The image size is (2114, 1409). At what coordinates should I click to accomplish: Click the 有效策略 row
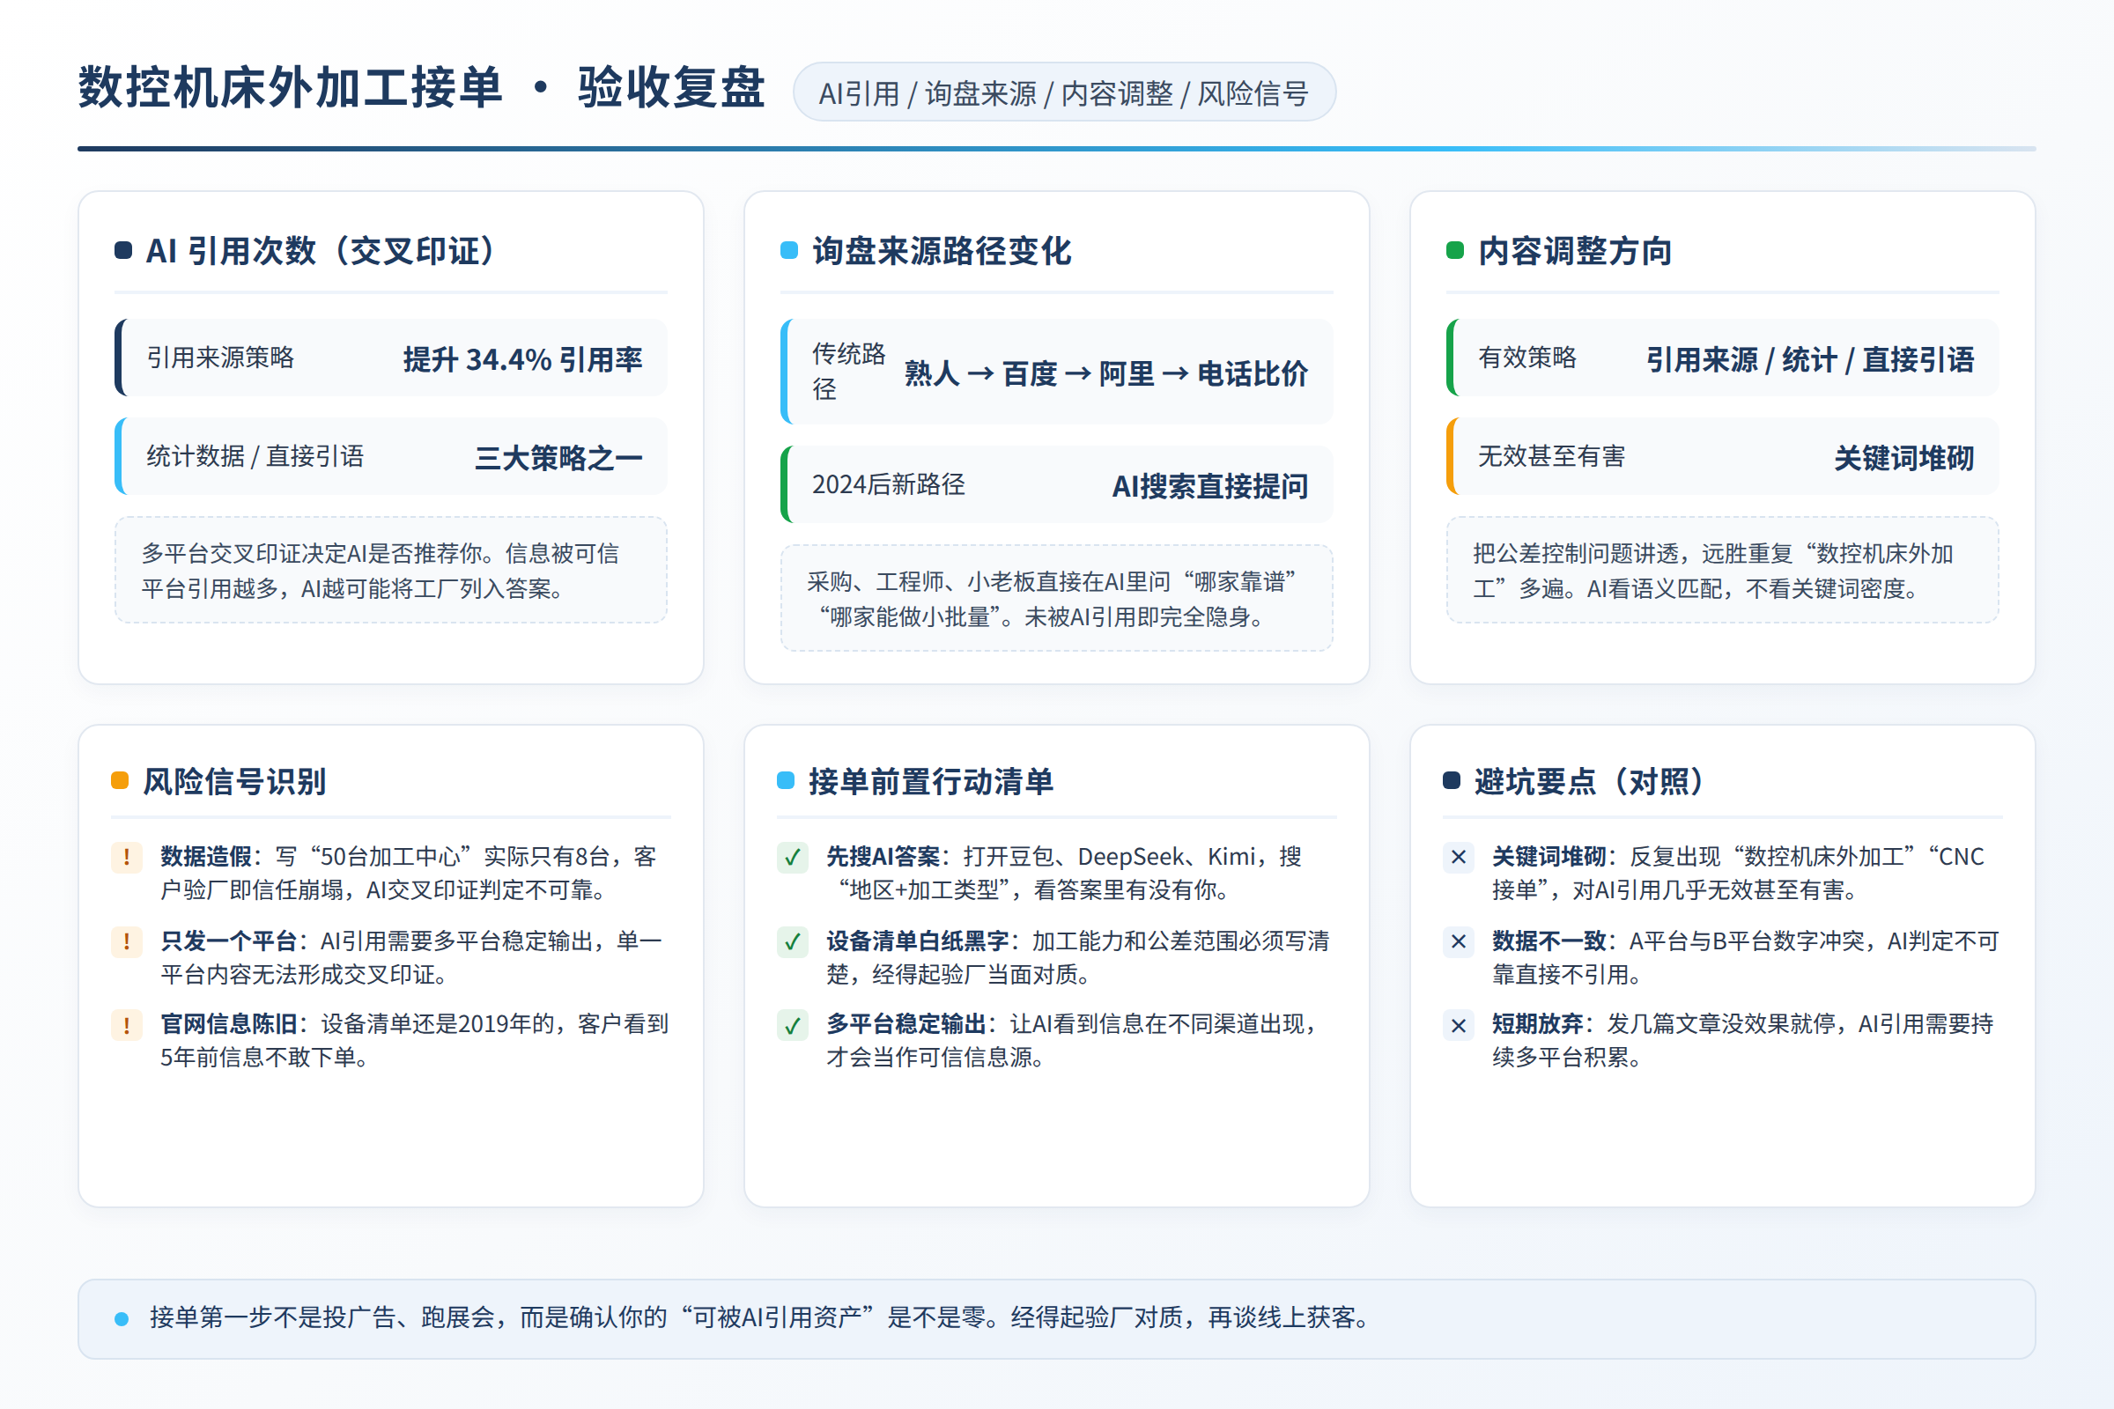(x=1722, y=358)
